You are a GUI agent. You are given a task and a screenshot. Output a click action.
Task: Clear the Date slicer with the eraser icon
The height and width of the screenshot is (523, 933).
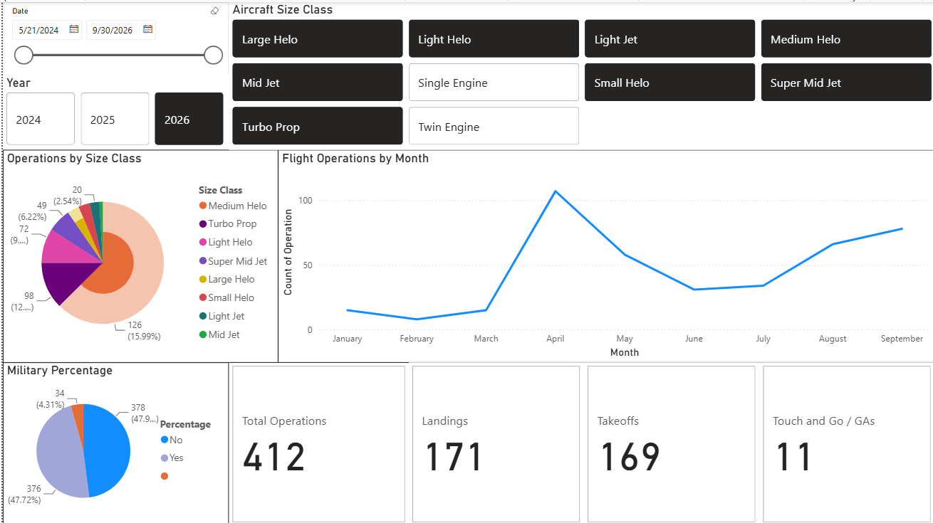click(x=215, y=11)
